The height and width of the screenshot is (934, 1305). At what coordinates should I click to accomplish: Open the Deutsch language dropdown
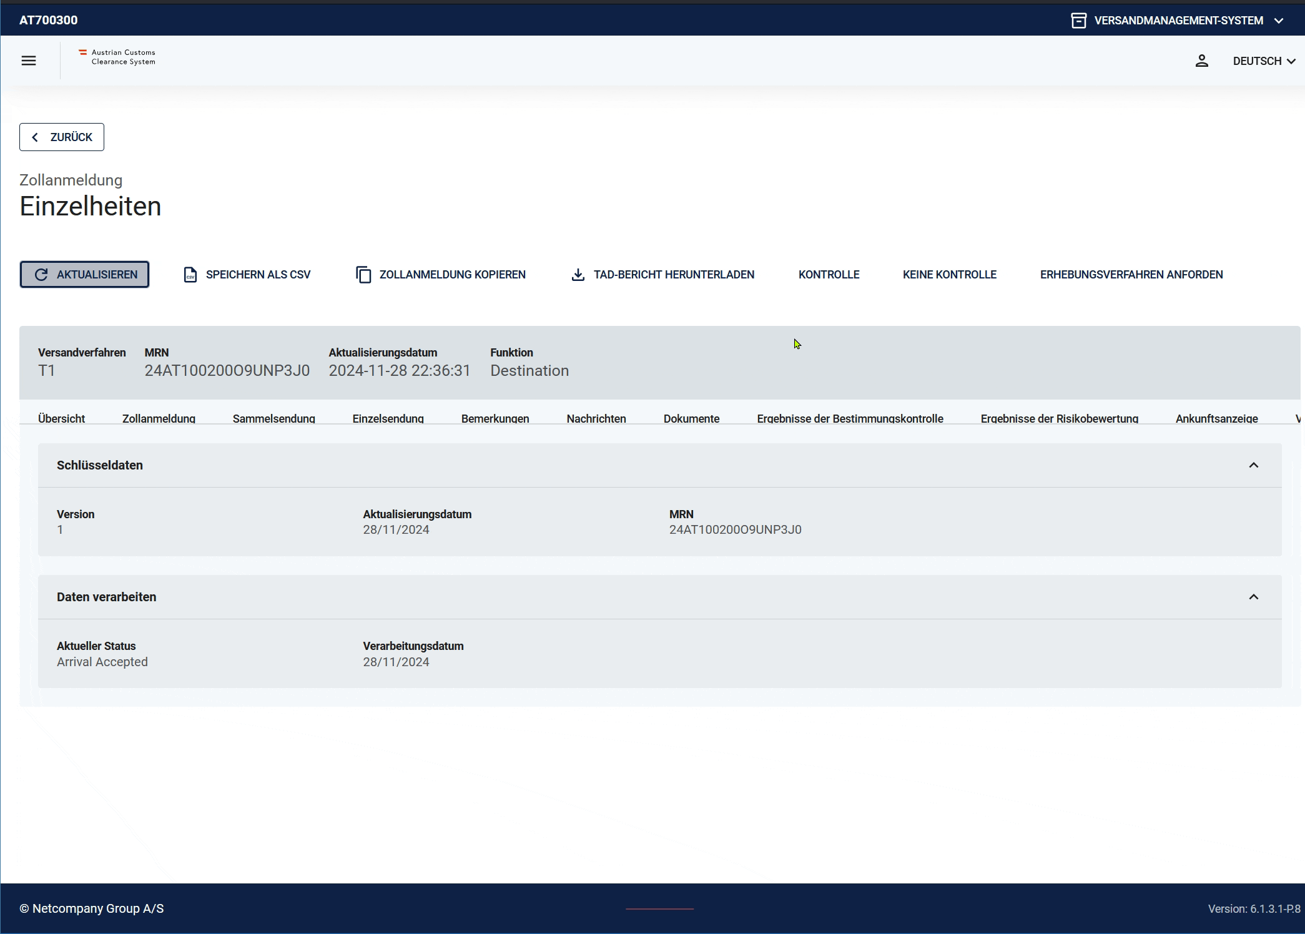(1264, 61)
